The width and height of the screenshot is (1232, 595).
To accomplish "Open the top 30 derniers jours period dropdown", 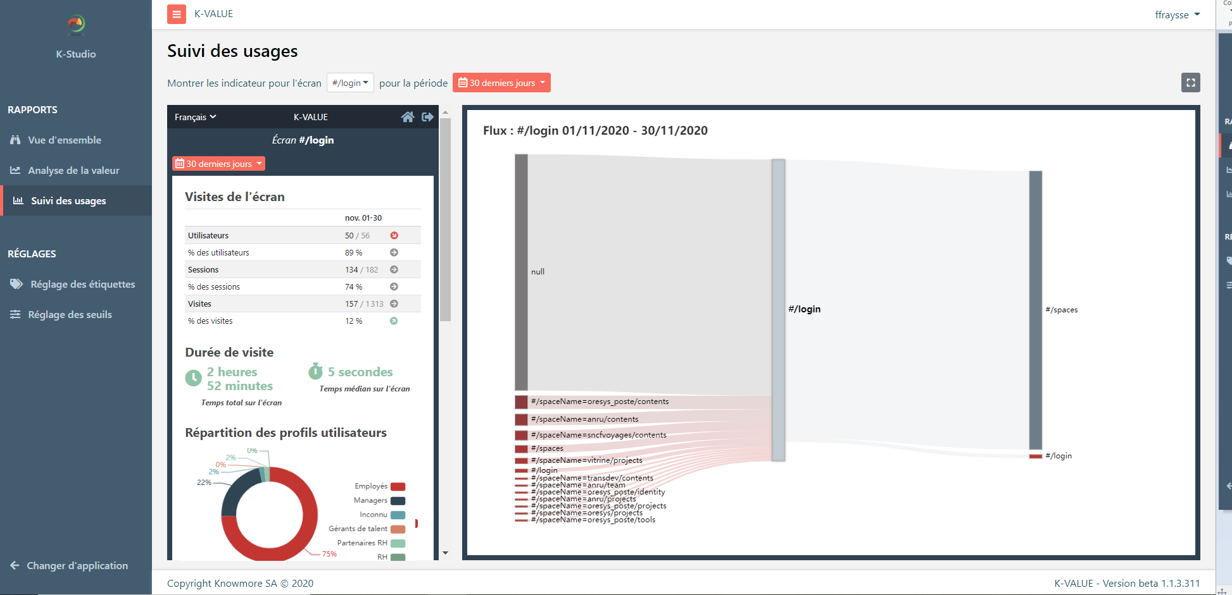I will (501, 83).
